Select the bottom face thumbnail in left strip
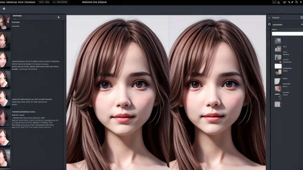 click(5, 157)
